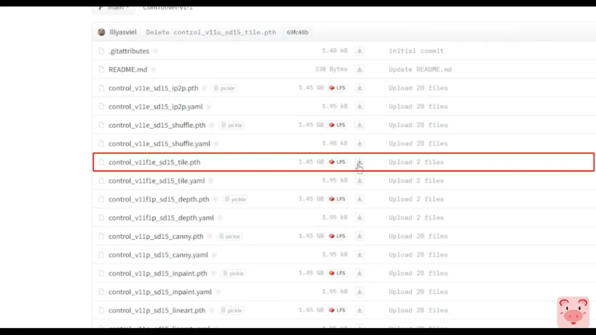The height and width of the screenshot is (335, 596).
Task: Click the lllyasviel avatar image
Action: pyautogui.click(x=101, y=33)
